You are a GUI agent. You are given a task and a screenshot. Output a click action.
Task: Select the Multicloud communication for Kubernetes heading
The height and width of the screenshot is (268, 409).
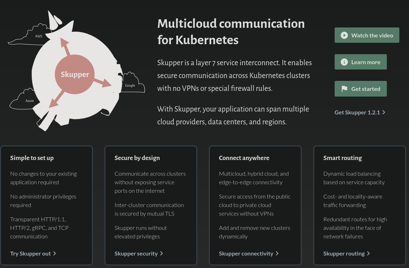tap(231, 31)
